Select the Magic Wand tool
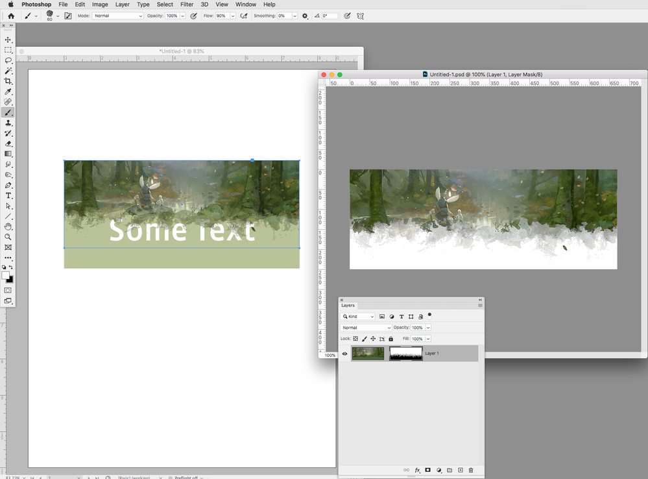 (x=8, y=71)
